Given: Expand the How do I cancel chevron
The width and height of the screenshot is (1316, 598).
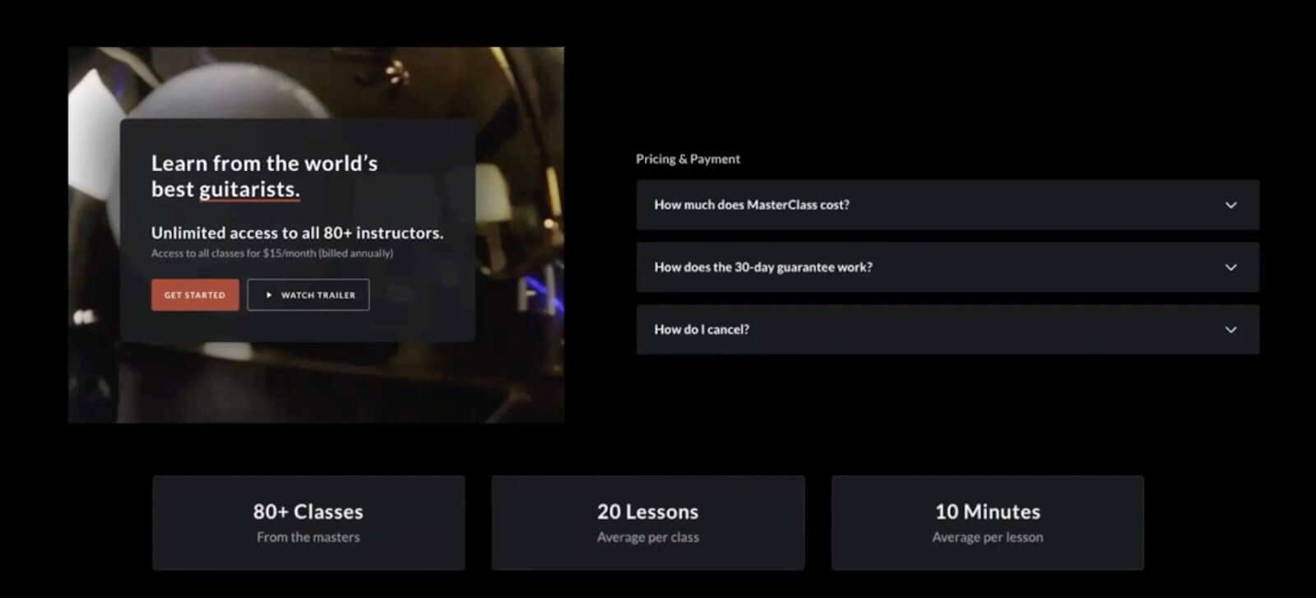Looking at the screenshot, I should click(1230, 330).
